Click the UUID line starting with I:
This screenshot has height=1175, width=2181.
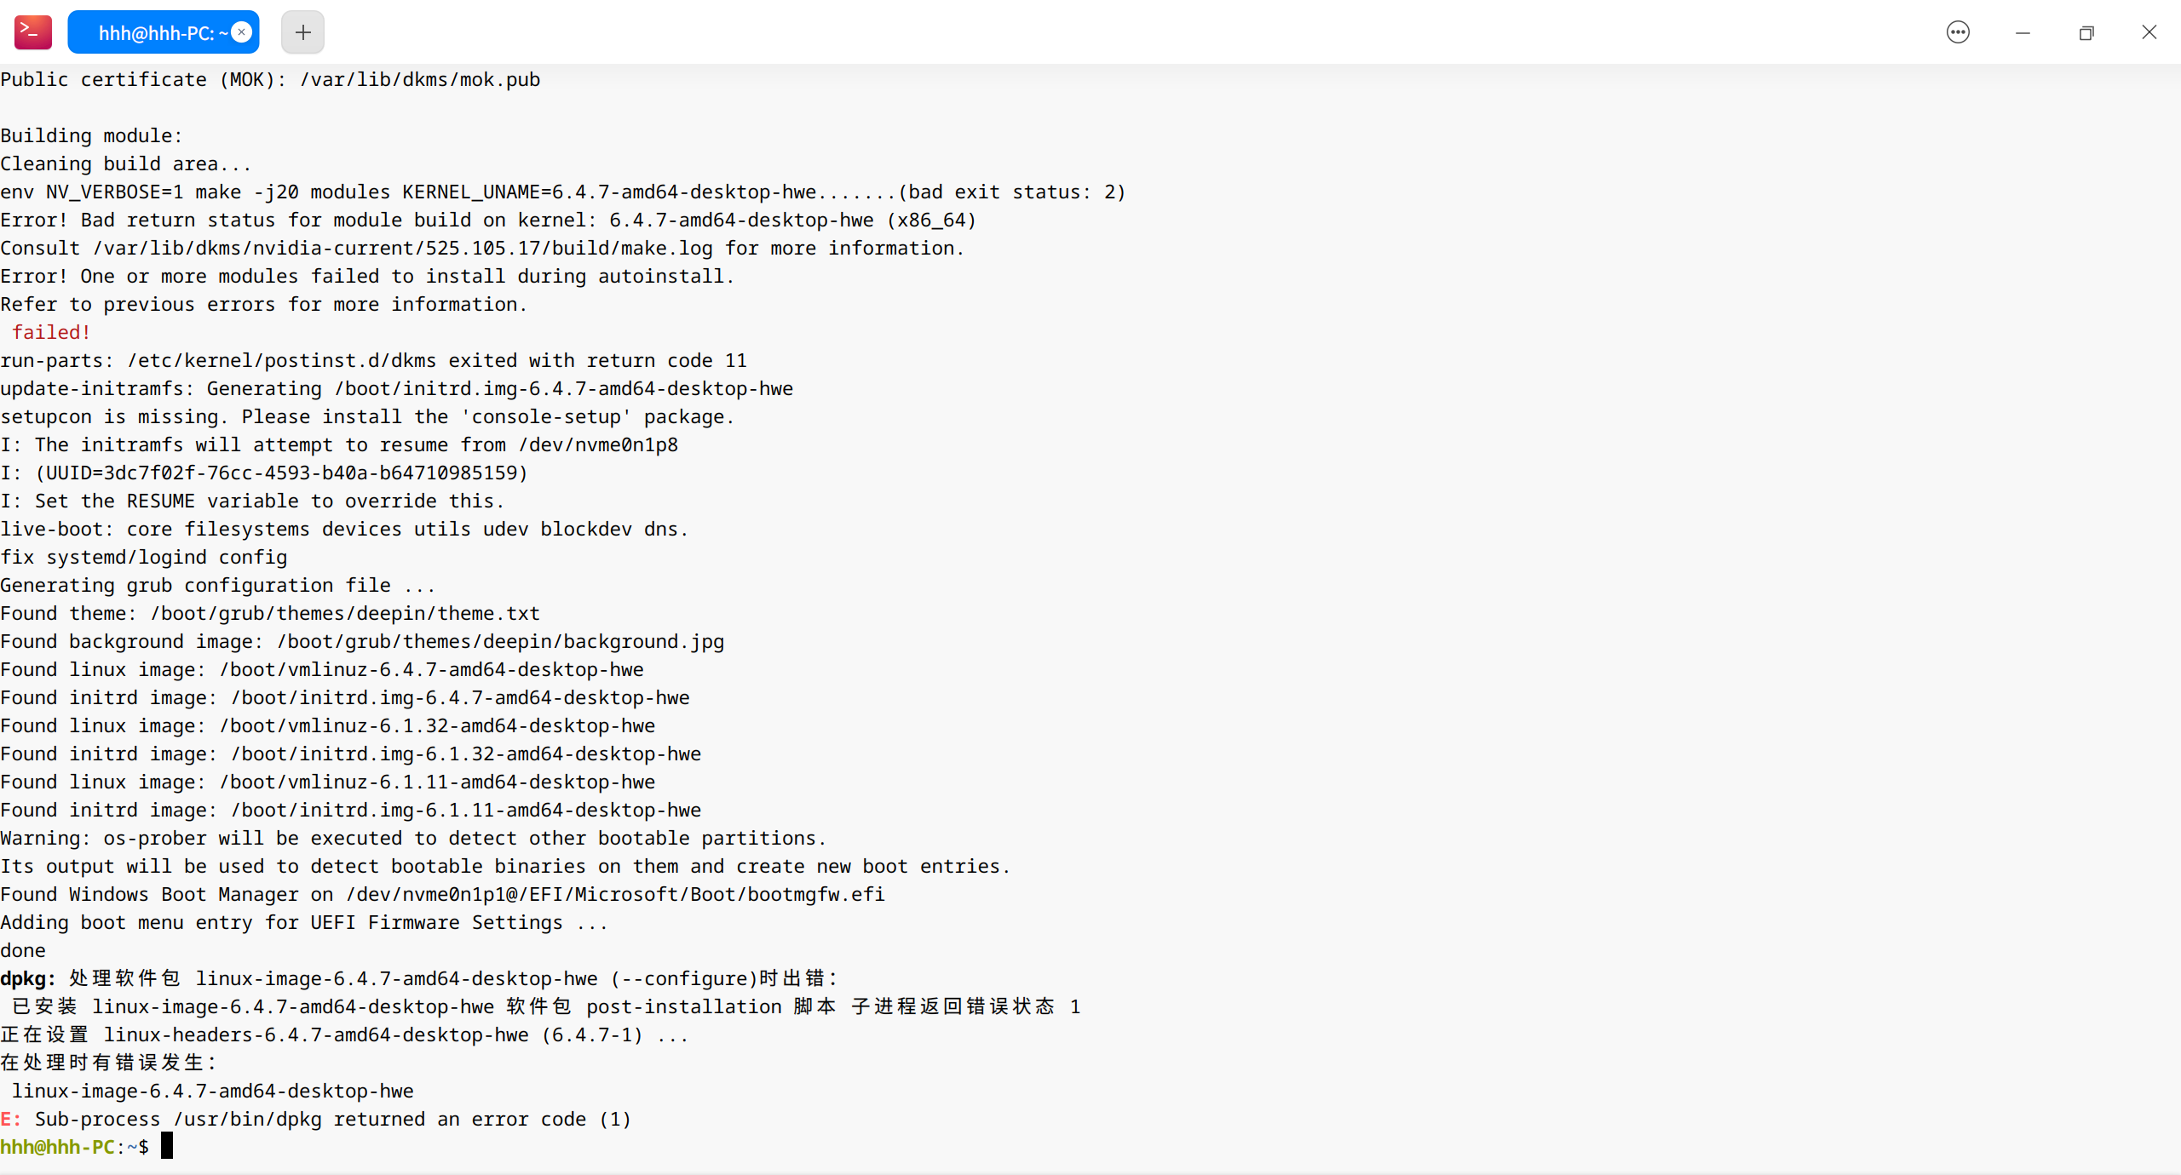pyautogui.click(x=264, y=473)
